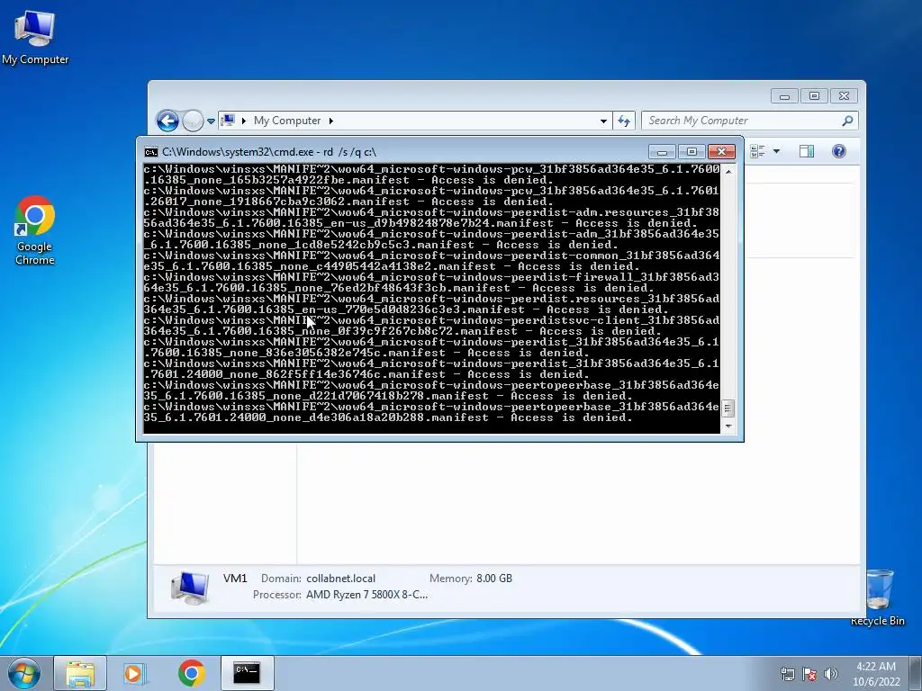This screenshot has height=691, width=922.
Task: Click the network tray icon
Action: (787, 674)
